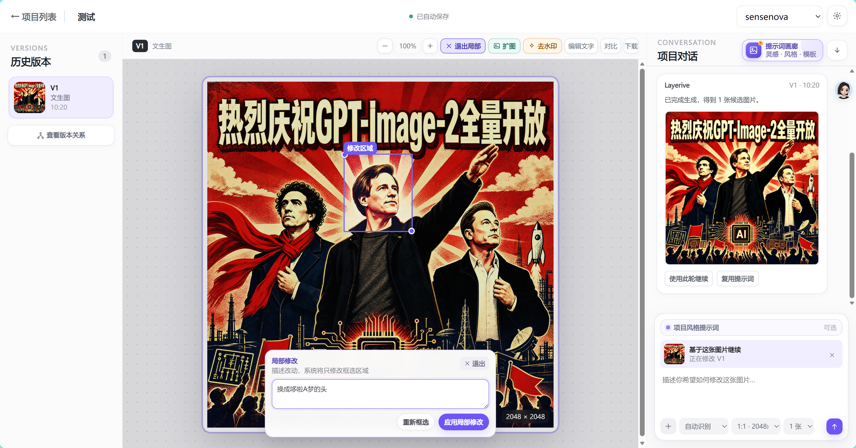The width and height of the screenshot is (856, 448).
Task: Click the 下载 download button
Action: click(631, 46)
